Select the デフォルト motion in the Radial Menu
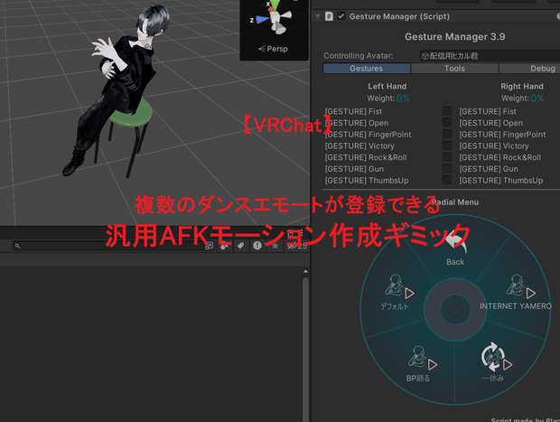 397,293
